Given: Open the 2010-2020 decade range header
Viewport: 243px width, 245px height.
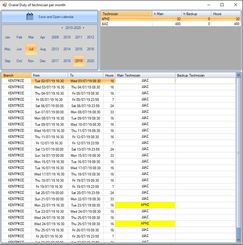Looking at the screenshot, I should pyautogui.click(x=73, y=28).
